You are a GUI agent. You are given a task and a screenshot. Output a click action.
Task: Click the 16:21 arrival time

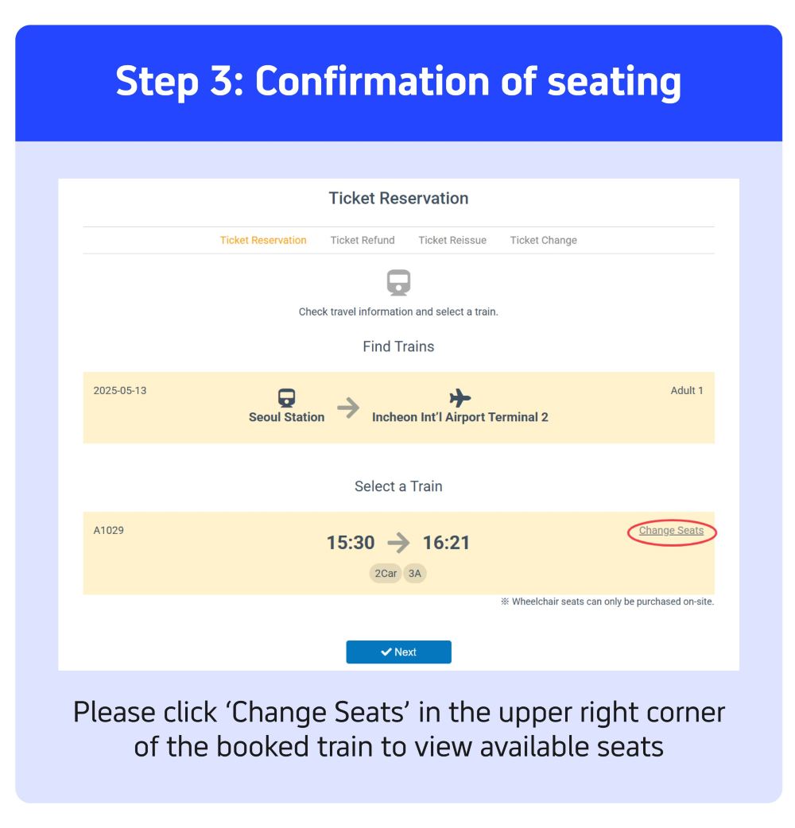445,542
